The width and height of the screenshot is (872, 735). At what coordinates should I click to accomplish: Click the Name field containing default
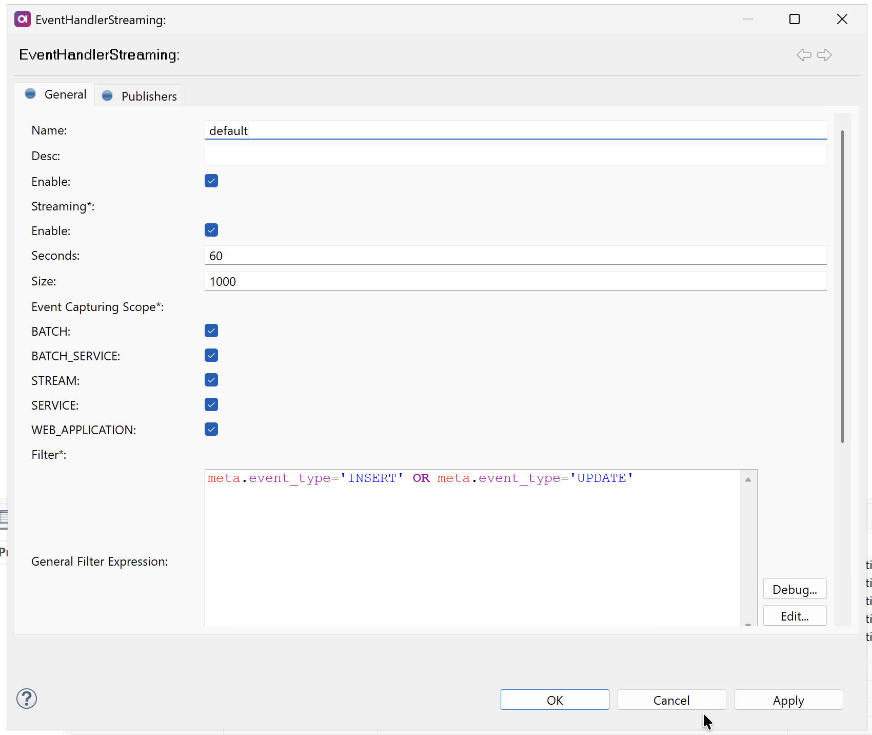pos(516,130)
